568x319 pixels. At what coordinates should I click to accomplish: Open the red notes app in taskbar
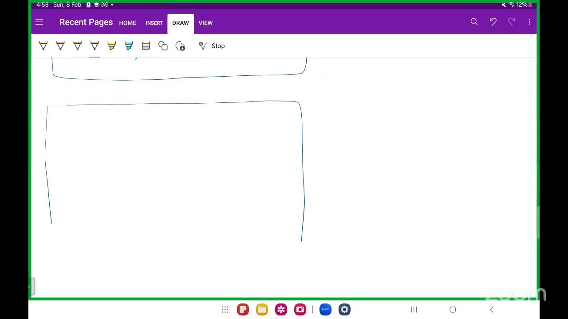tap(243, 310)
